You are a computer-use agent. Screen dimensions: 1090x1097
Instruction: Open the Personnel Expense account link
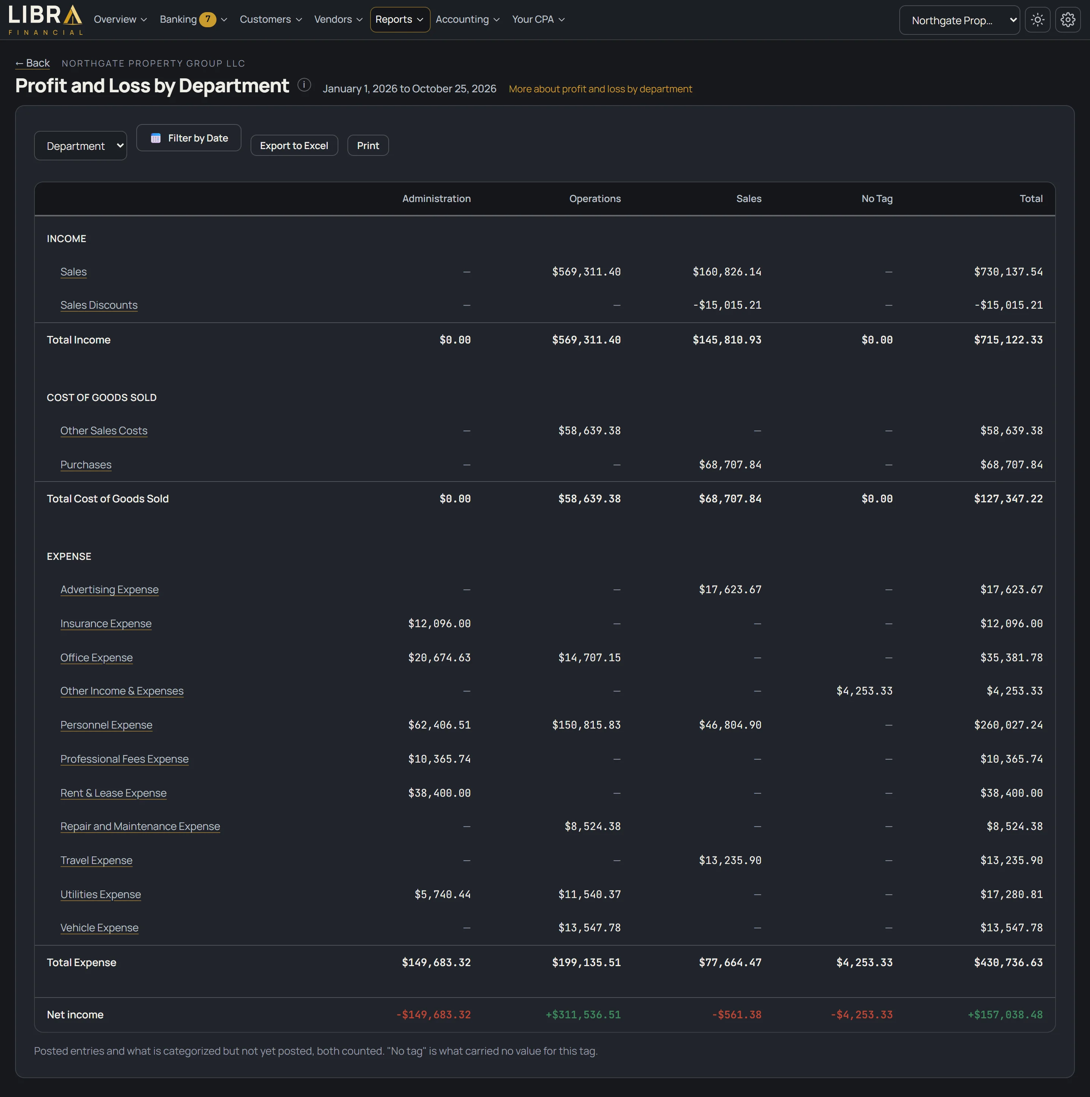tap(106, 725)
